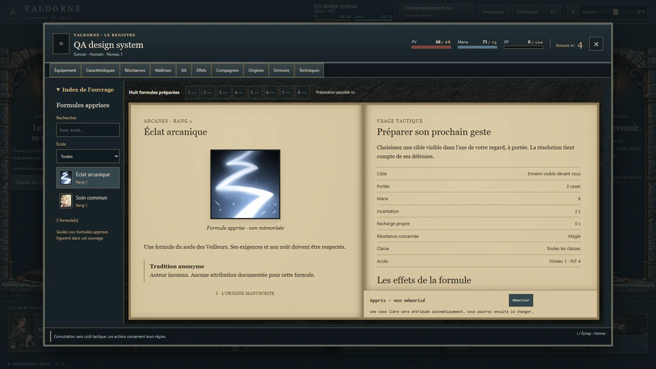The image size is (656, 369).
Task: Open the École dropdown set to Toutes
Action: coord(88,156)
